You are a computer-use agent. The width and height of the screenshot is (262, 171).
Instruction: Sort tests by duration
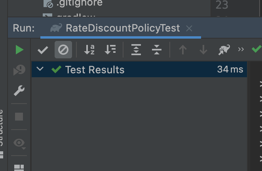coord(110,50)
